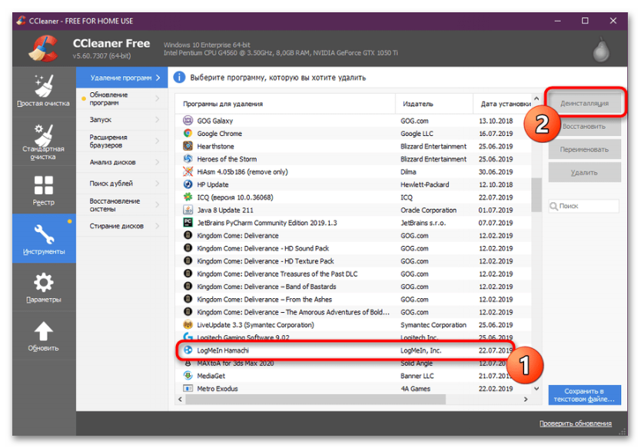Viewport: 641px width, 448px height.
Task: Select the Metro Exodus icon
Action: point(188,388)
